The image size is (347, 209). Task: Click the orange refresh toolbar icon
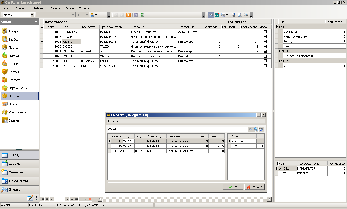point(128,15)
